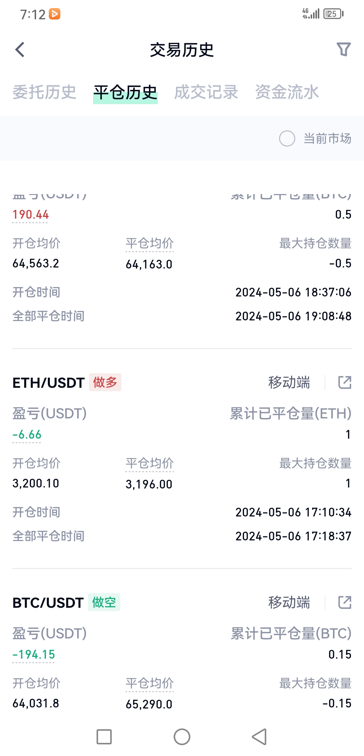Tap the -194.15 BTC loss value
The height and width of the screenshot is (756, 364).
[33, 655]
